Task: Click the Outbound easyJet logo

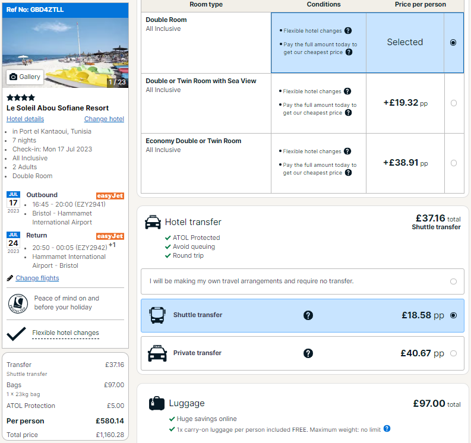Action: tap(110, 196)
